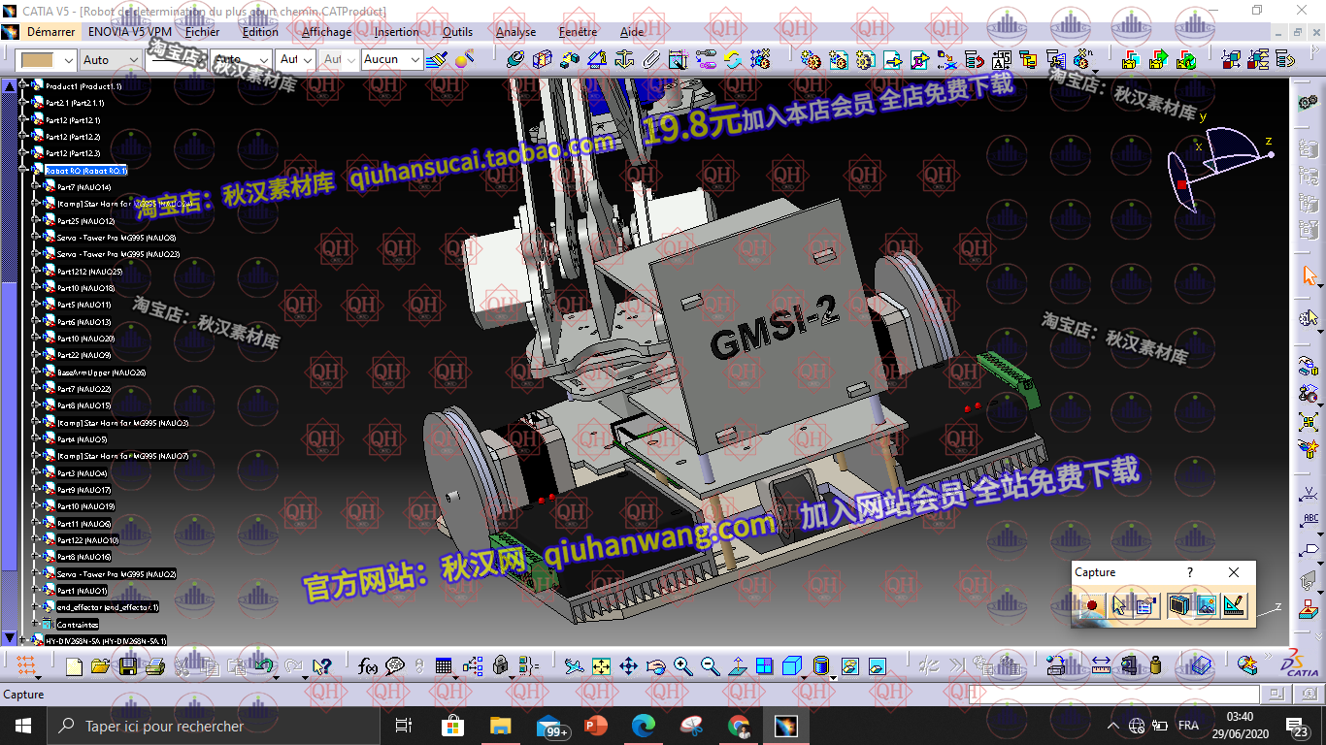Open the Insertion menu

(397, 32)
